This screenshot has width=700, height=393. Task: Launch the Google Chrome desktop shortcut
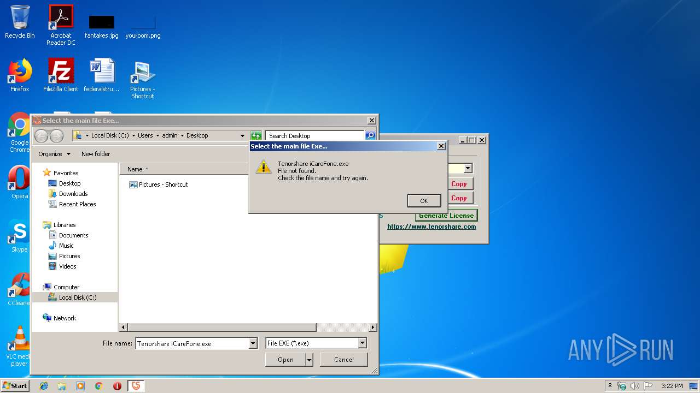pyautogui.click(x=19, y=133)
